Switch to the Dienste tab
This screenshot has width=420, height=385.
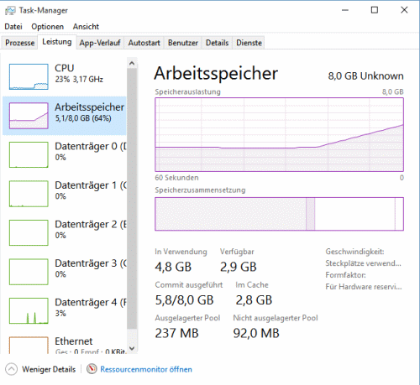pyautogui.click(x=249, y=43)
